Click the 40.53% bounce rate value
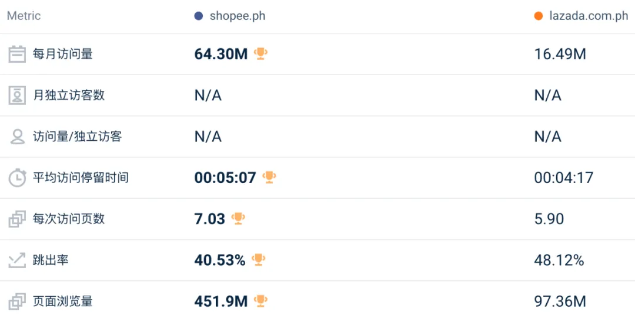This screenshot has width=635, height=315. click(220, 260)
